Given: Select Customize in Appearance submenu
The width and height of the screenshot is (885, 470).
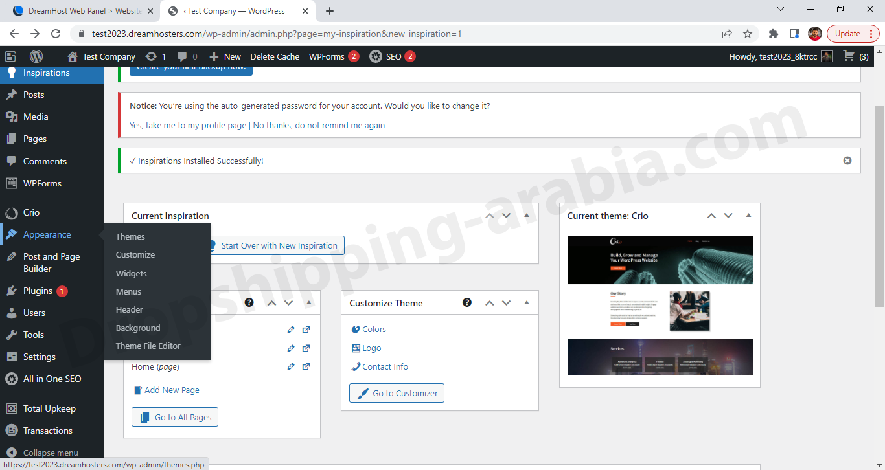Looking at the screenshot, I should [135, 254].
